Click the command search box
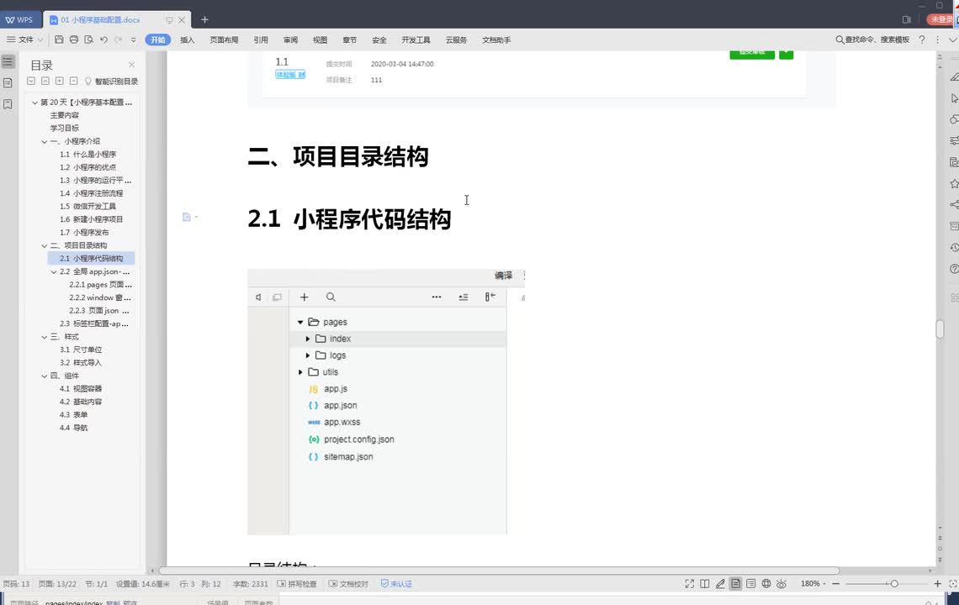The height and width of the screenshot is (605, 959). coord(872,39)
